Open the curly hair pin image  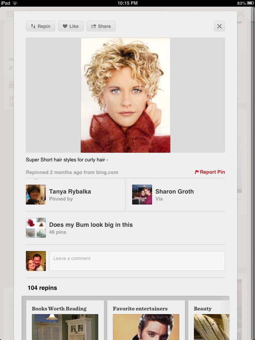pyautogui.click(x=125, y=95)
